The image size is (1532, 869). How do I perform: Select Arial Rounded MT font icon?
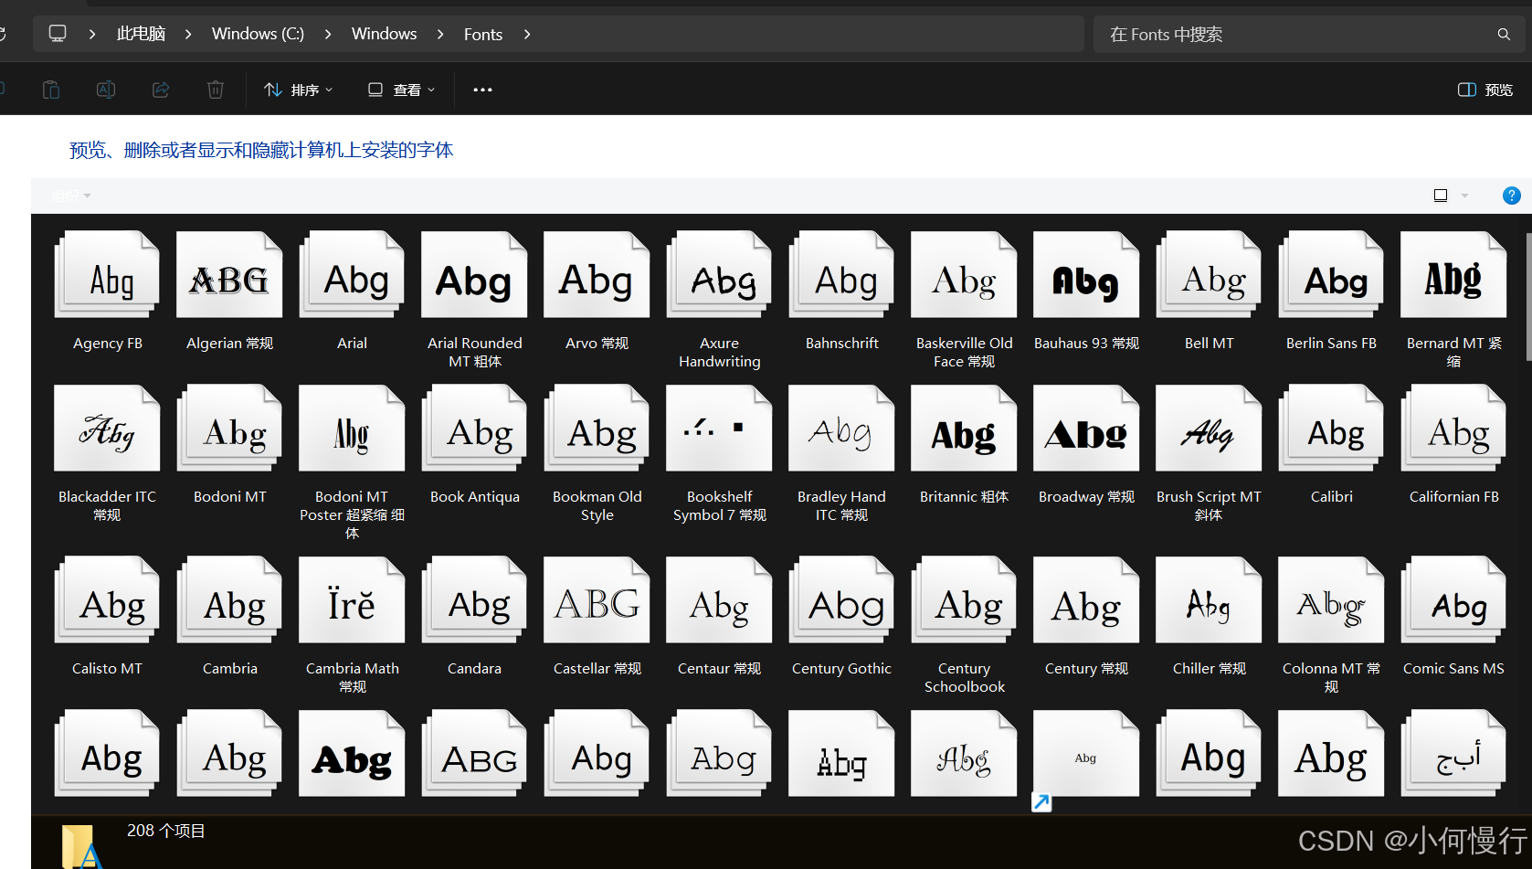pyautogui.click(x=474, y=274)
